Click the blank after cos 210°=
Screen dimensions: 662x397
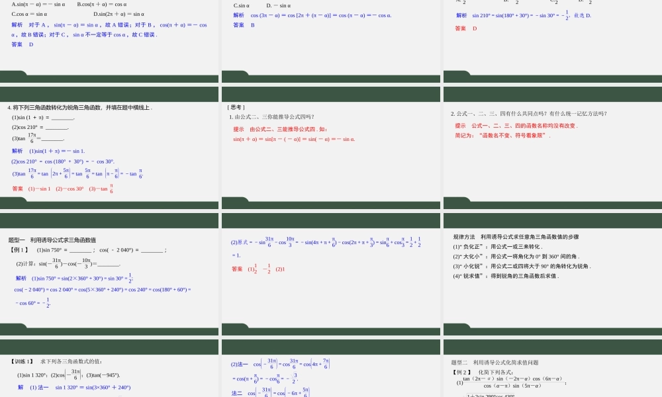point(58,127)
